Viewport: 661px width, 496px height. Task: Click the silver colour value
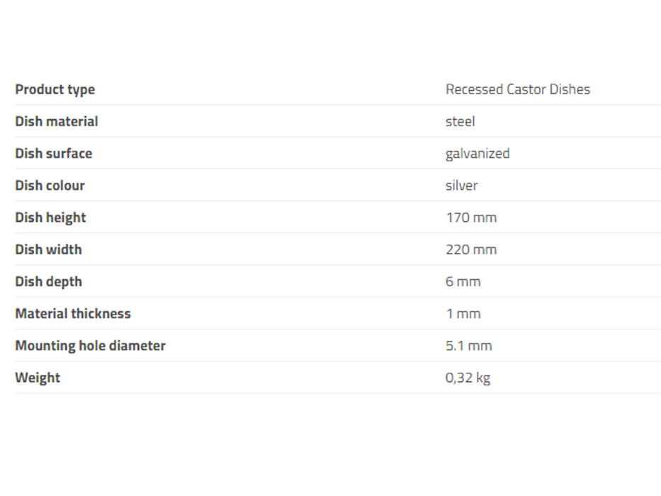point(461,185)
